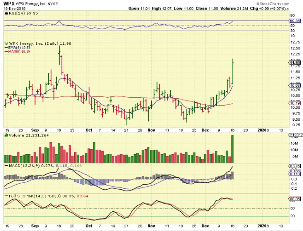303x231 pixels.
Task: Click the Oct label on the bottom date axis
Action: (89, 226)
